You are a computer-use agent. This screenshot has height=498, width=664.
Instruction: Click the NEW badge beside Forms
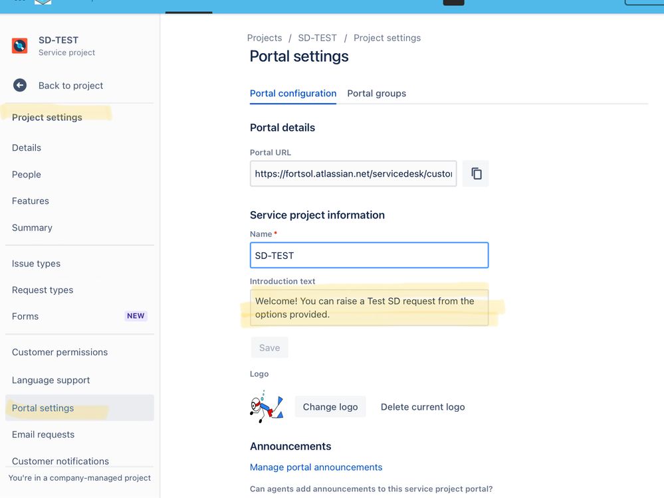click(x=136, y=316)
